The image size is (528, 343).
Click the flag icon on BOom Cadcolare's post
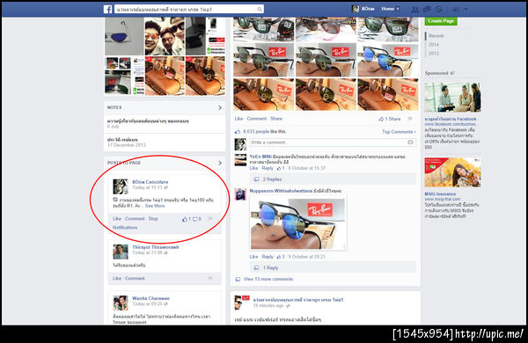210,219
